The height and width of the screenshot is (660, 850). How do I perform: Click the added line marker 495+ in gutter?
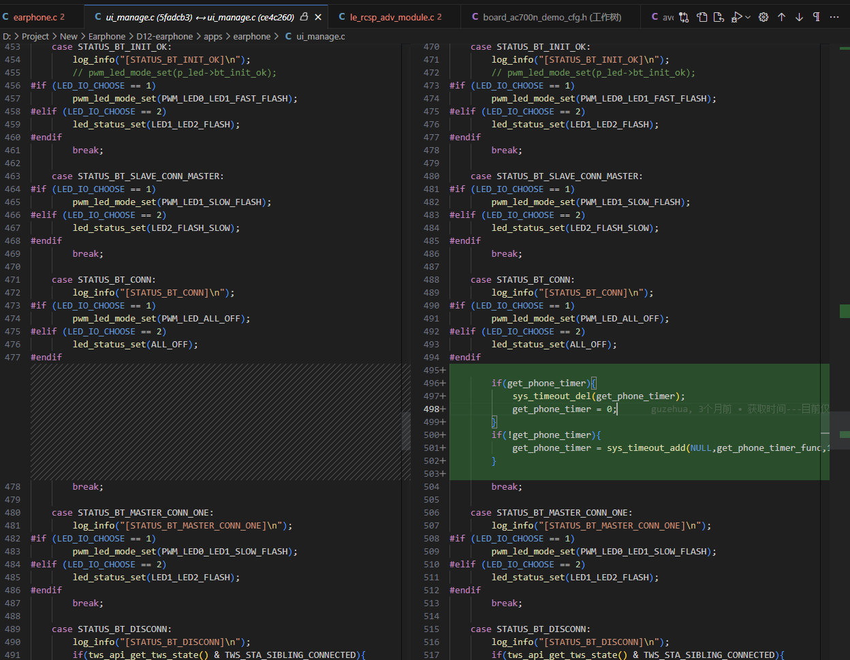click(x=434, y=371)
